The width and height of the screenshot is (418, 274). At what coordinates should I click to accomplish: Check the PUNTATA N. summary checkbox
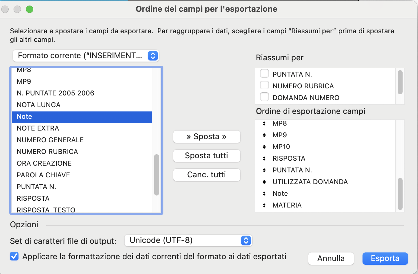264,74
